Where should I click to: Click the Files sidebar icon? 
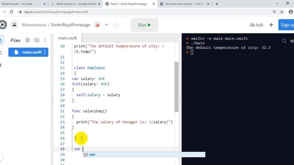(1, 40)
